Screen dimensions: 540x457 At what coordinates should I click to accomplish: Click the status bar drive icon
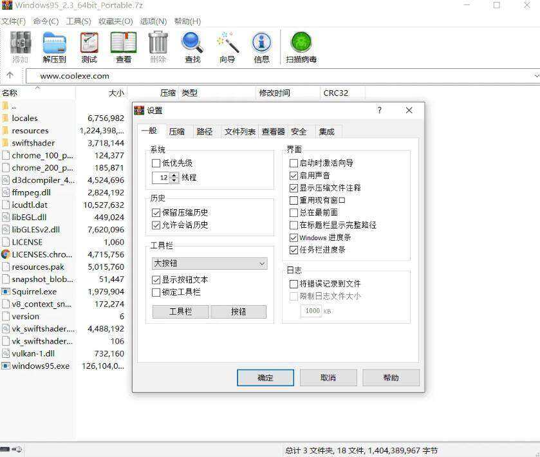pyautogui.click(x=5, y=449)
